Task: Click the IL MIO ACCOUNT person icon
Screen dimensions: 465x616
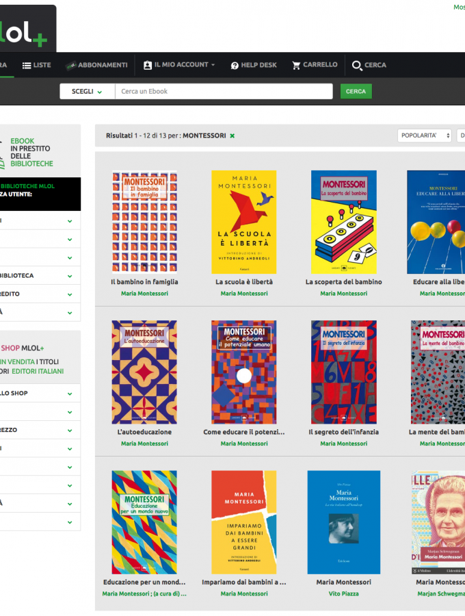Action: point(148,65)
